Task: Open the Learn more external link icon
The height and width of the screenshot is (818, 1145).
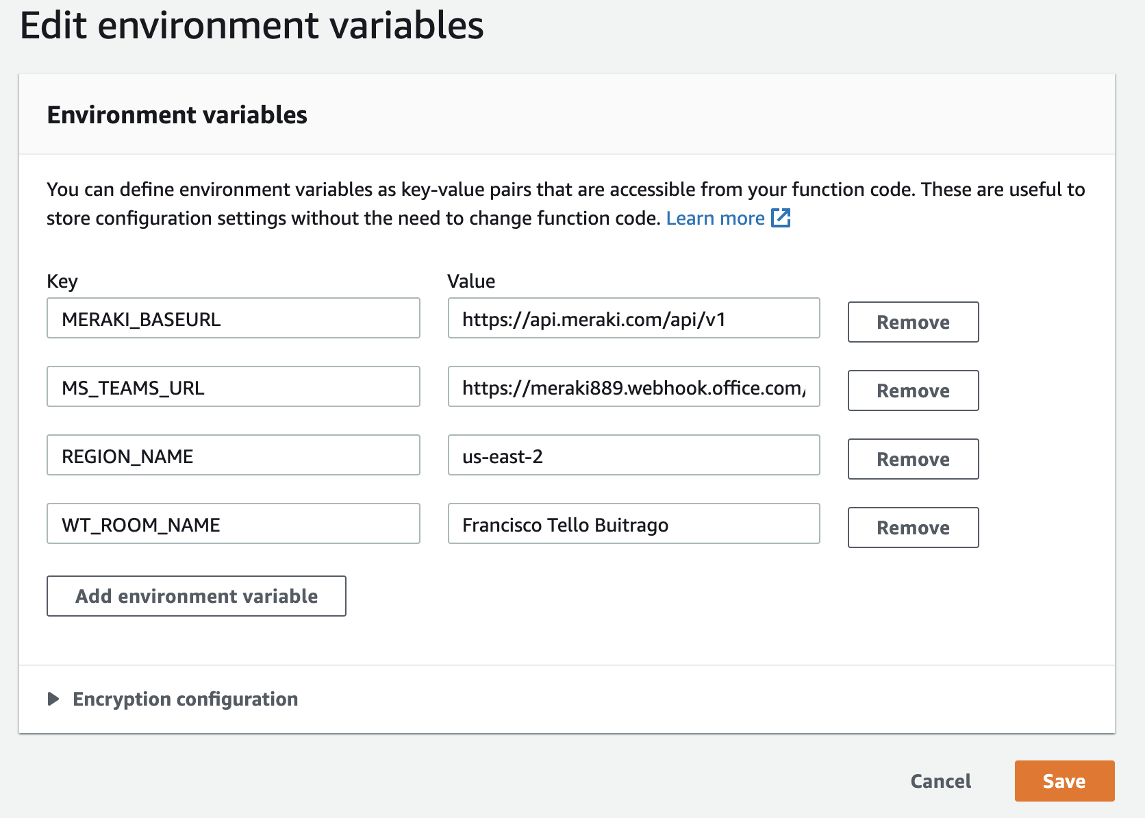Action: pos(781,218)
